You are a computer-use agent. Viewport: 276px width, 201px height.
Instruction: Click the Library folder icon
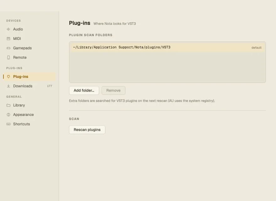(8, 105)
